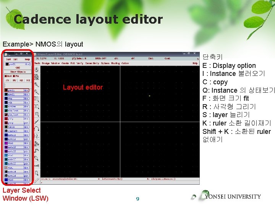Image resolution: width=275 pixels, height=206 pixels.
Task: Select the metal4 drw layer row
Action: (x=17, y=172)
